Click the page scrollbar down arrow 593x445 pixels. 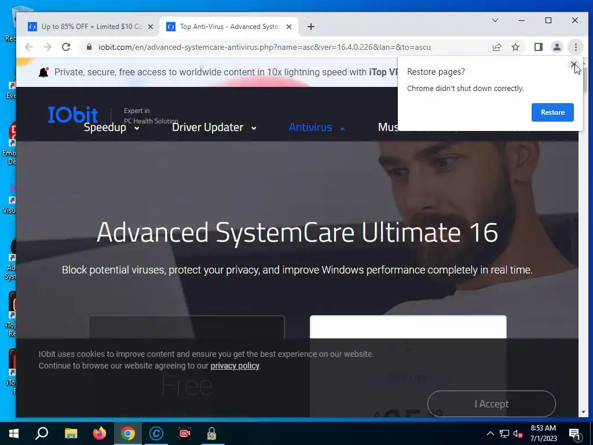(583, 412)
